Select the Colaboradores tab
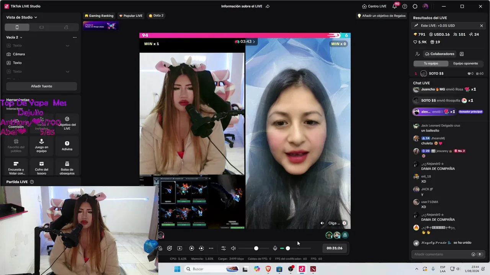This screenshot has width=490, height=275. (x=439, y=54)
